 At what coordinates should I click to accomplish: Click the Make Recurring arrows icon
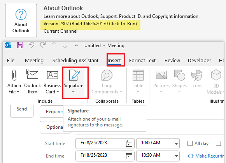point(191,156)
